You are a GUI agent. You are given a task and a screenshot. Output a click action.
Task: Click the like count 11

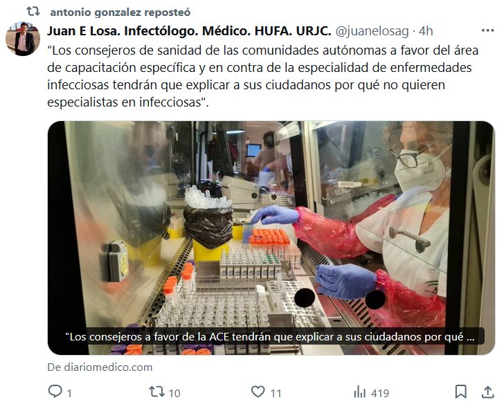(x=276, y=393)
